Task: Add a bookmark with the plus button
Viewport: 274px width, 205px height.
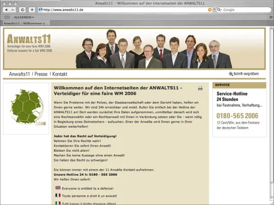Action: point(32,10)
